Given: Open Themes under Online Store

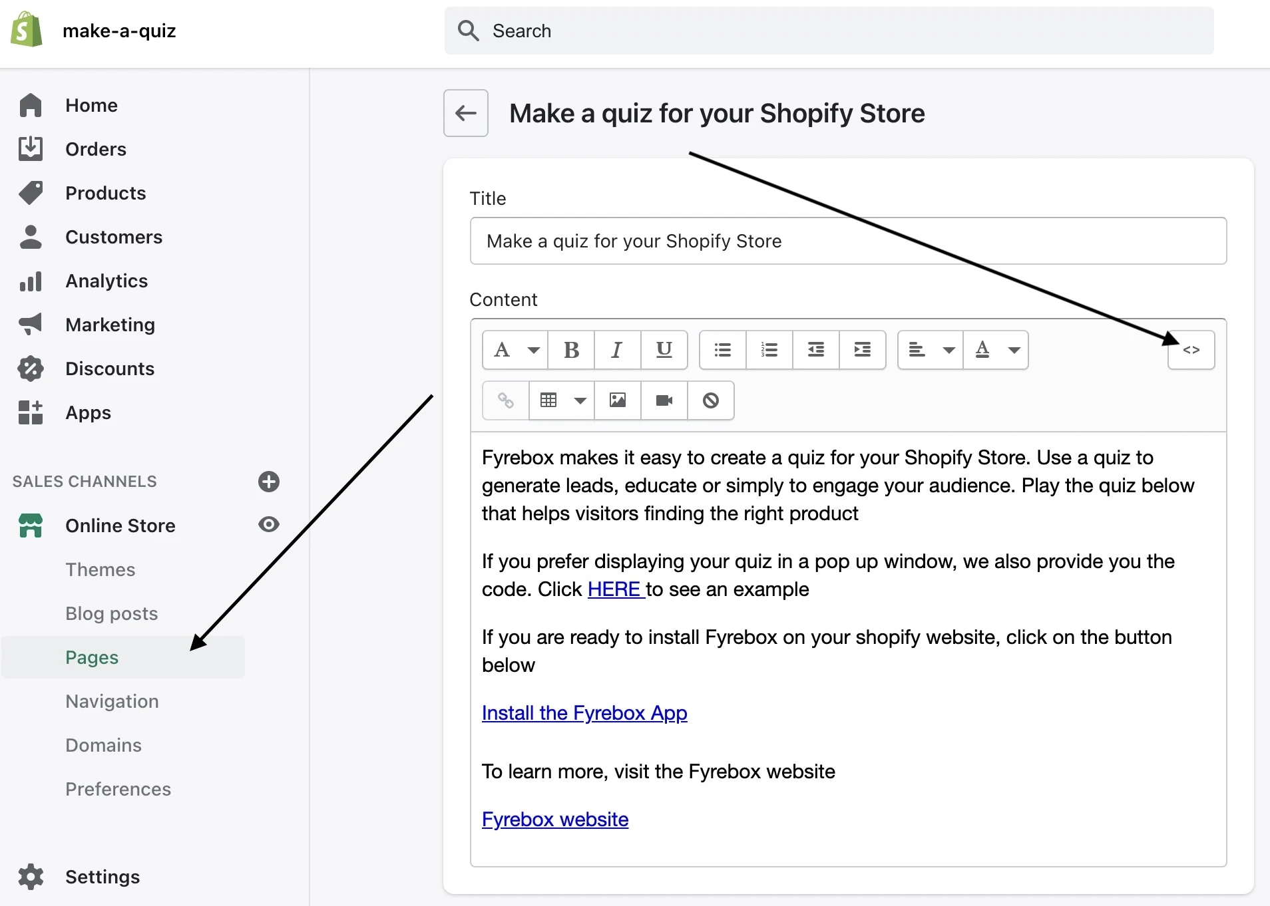Looking at the screenshot, I should [101, 569].
